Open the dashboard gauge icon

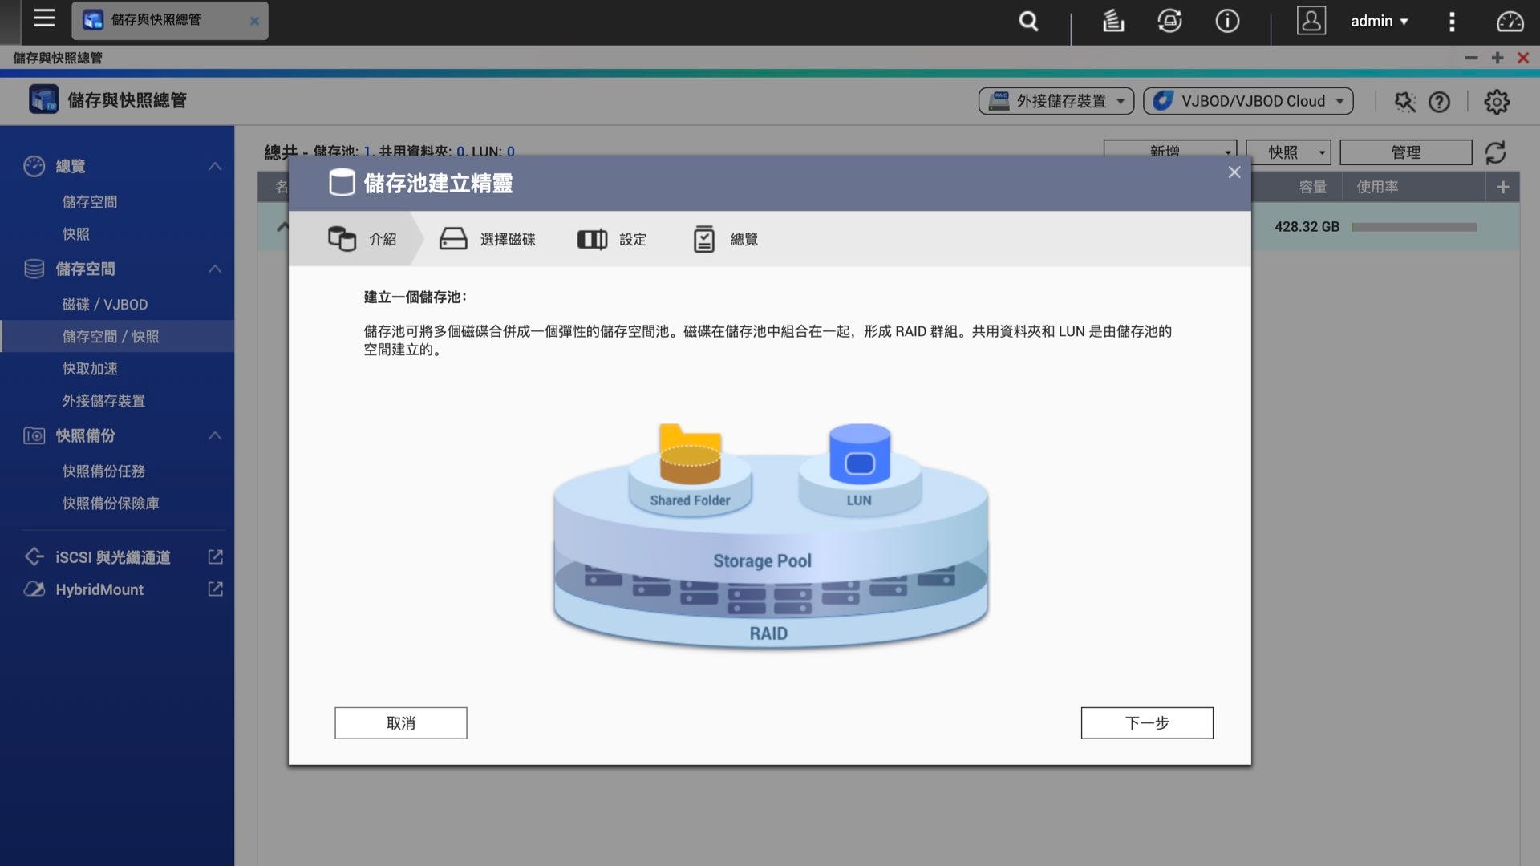[x=1510, y=22]
